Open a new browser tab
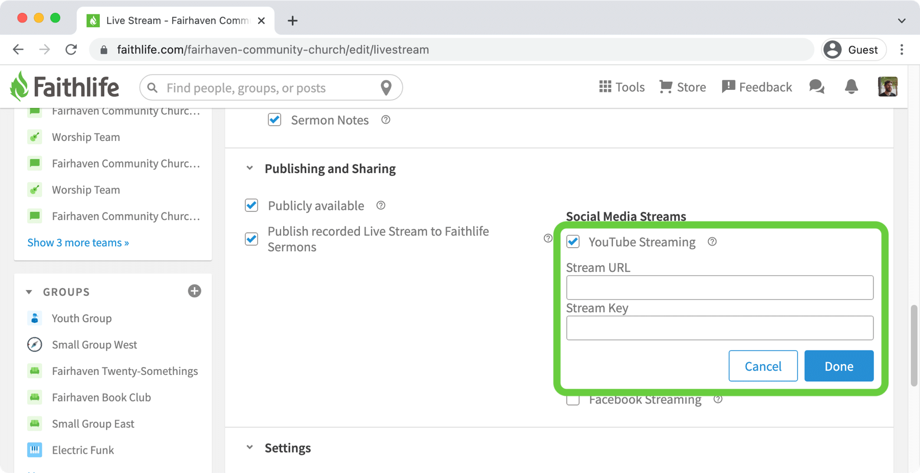This screenshot has width=920, height=473. click(x=292, y=20)
